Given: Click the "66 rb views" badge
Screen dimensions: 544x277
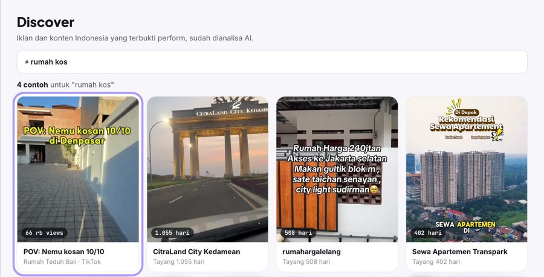Looking at the screenshot, I should (x=44, y=233).
